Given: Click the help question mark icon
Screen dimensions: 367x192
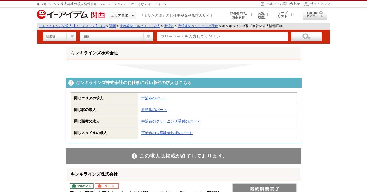Looking at the screenshot, I should coord(262,4).
